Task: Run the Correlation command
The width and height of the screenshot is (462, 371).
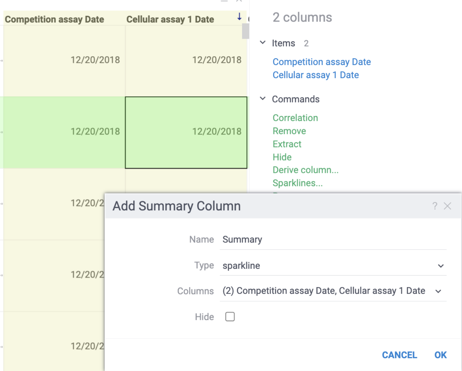Action: coord(295,118)
